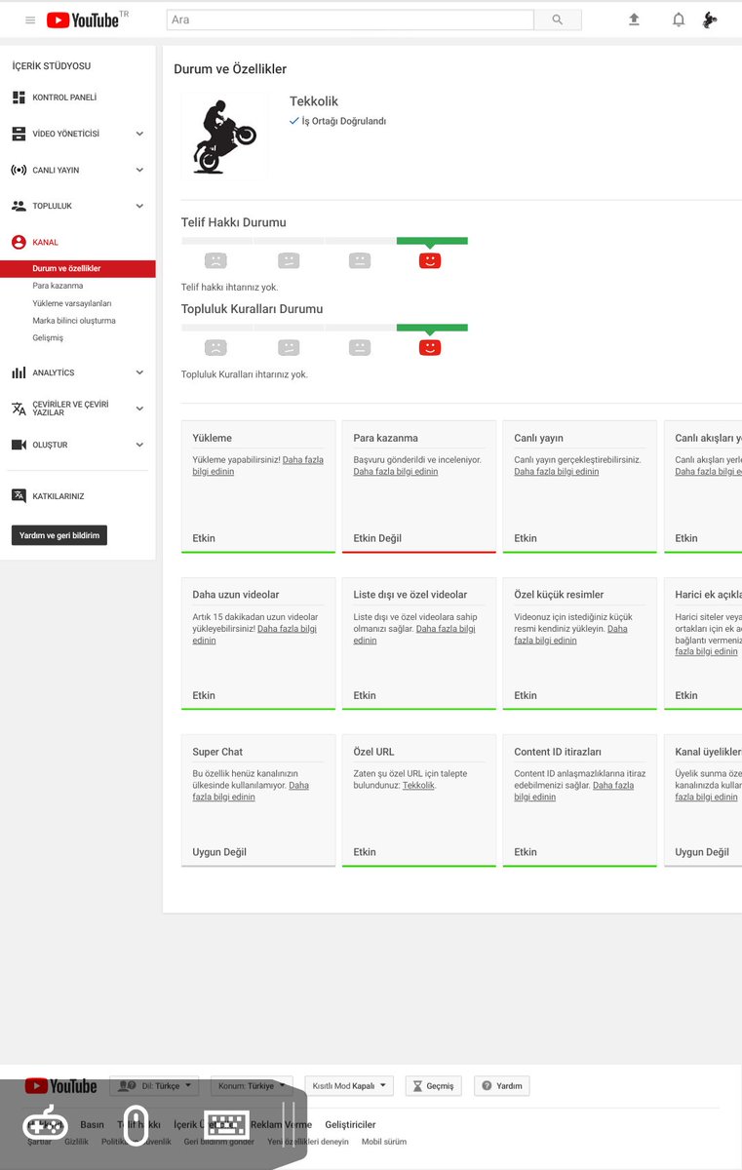Open Para kazanma in the sidebar
742x1170 pixels.
pyautogui.click(x=58, y=286)
